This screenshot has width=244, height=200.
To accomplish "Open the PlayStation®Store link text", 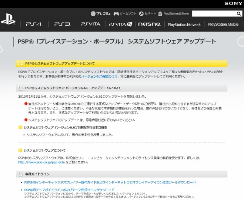I will point(176,14).
